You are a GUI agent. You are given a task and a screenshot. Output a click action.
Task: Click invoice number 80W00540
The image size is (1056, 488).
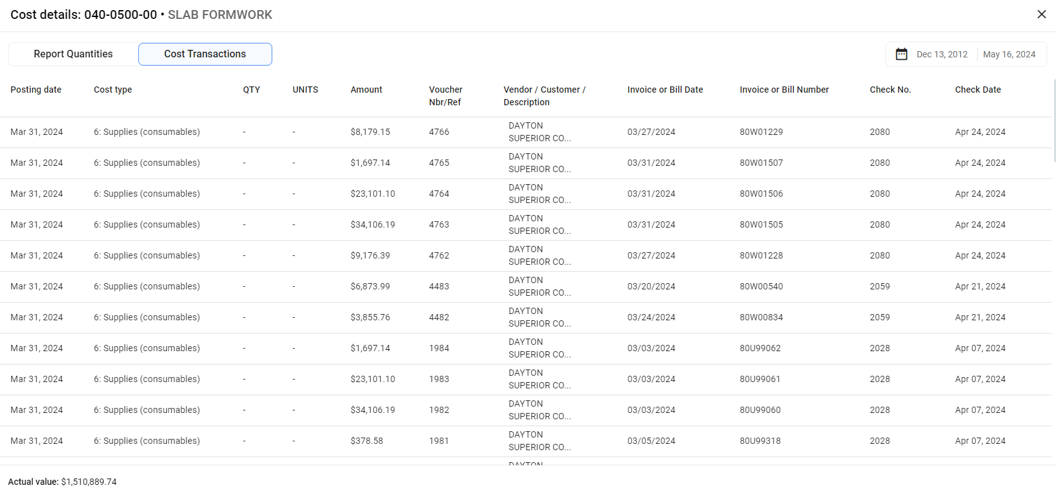click(x=761, y=286)
